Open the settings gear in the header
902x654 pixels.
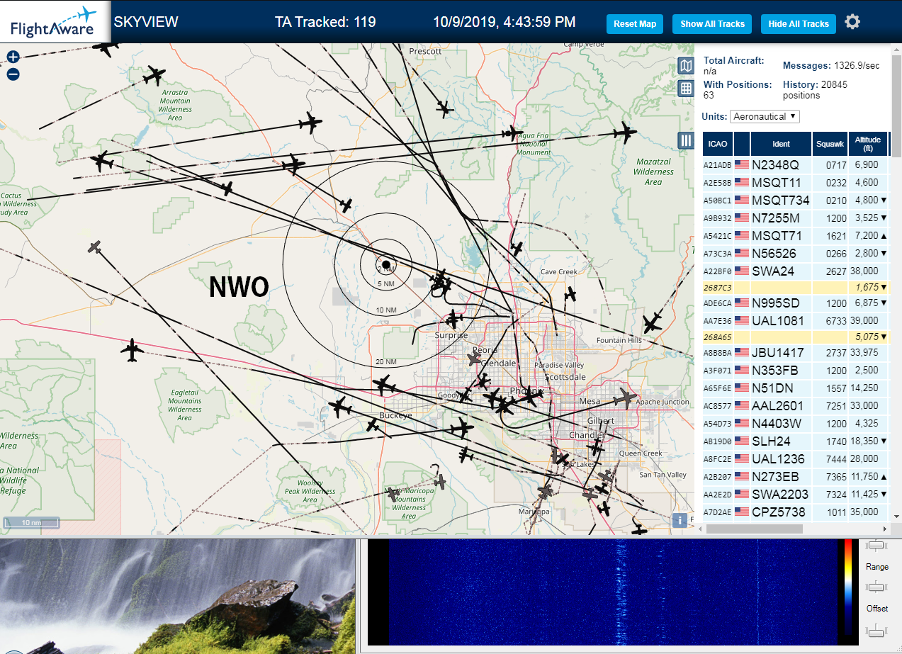[852, 22]
